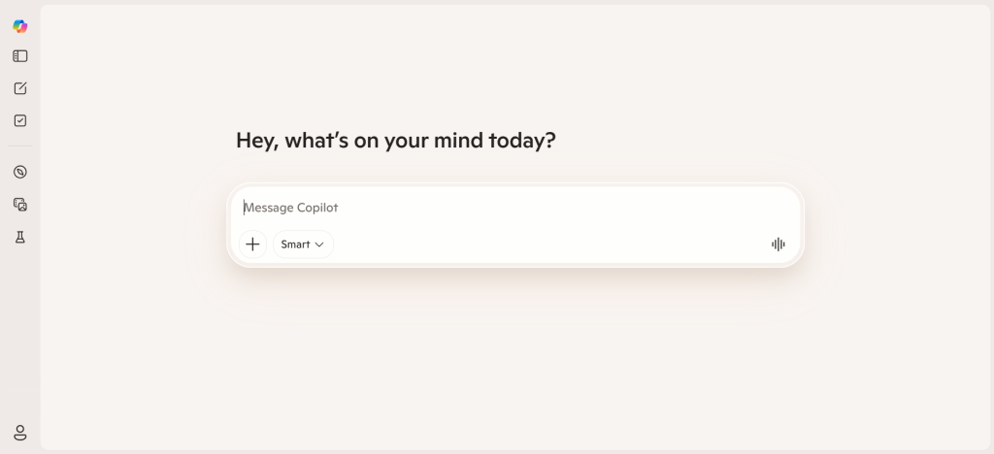Viewport: 994px width, 454px height.
Task: Toggle the sidebar panel open
Action: 19,56
